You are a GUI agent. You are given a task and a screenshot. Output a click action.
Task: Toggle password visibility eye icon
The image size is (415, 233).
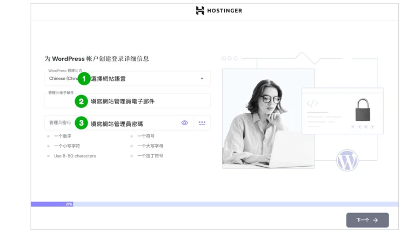tap(184, 123)
